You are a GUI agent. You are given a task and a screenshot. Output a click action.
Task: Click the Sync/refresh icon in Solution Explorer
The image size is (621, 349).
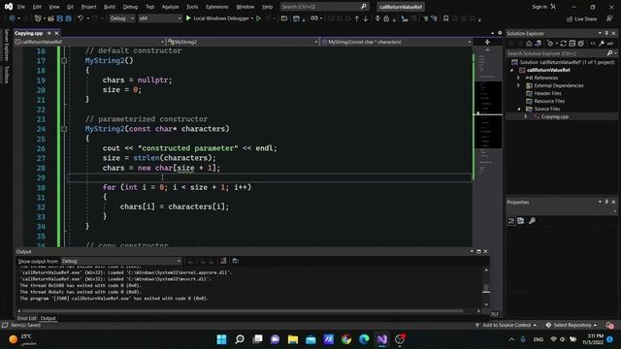pos(563,44)
